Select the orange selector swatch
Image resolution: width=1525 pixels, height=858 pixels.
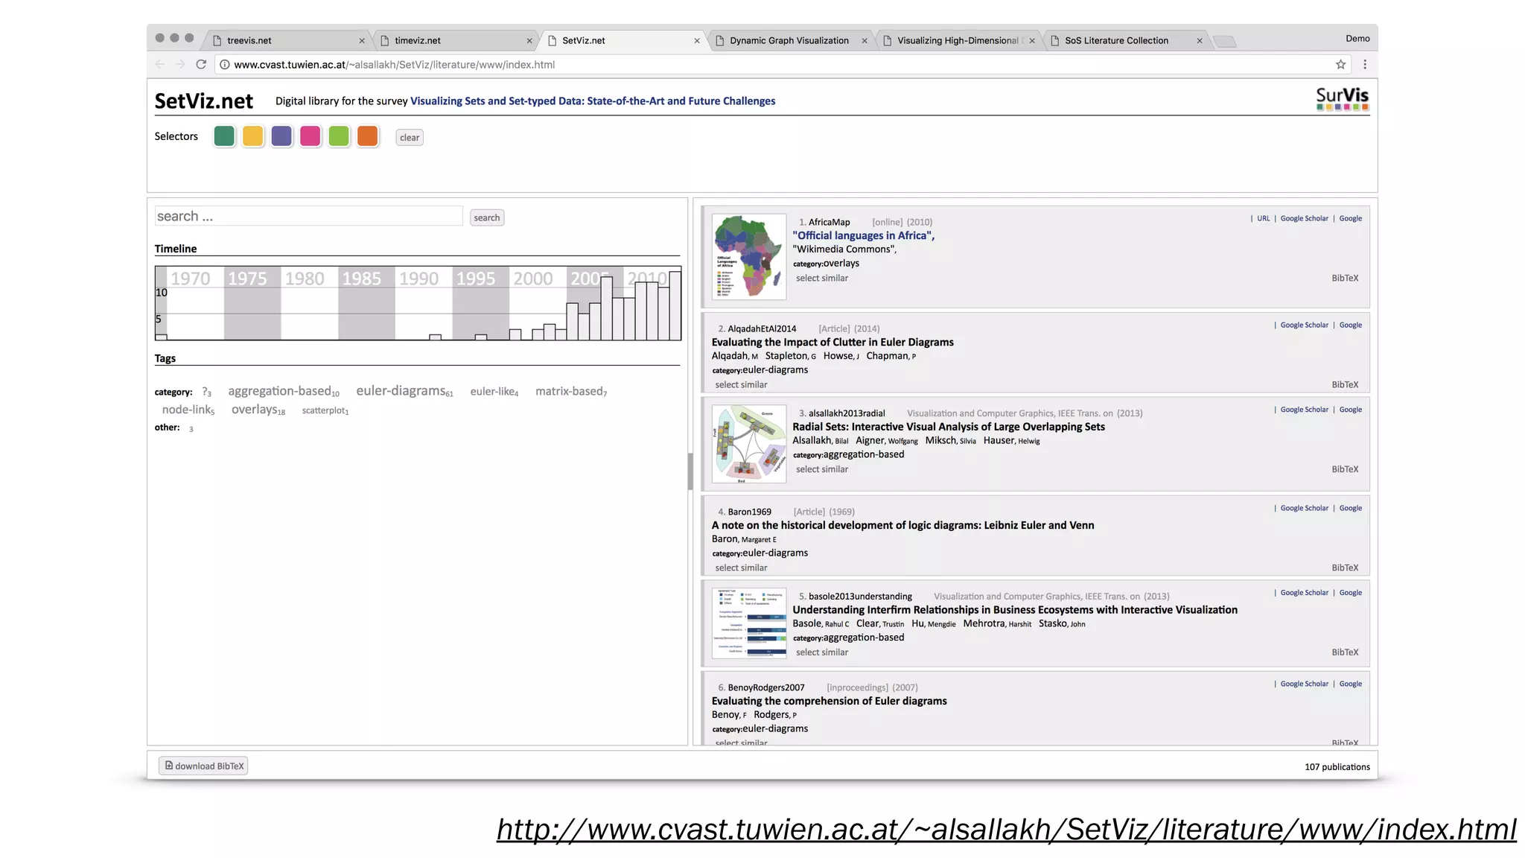click(x=367, y=136)
